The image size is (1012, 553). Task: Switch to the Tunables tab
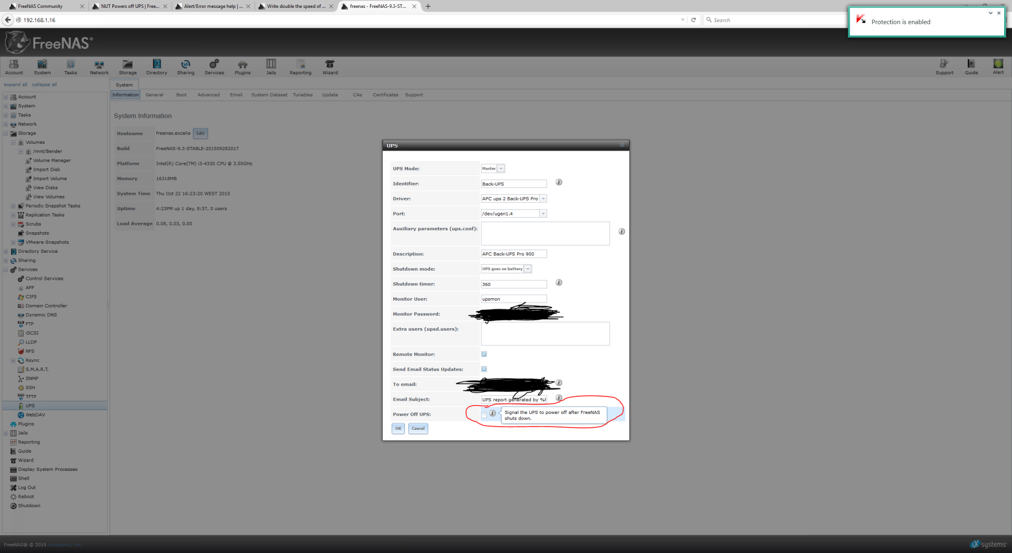[x=303, y=95]
